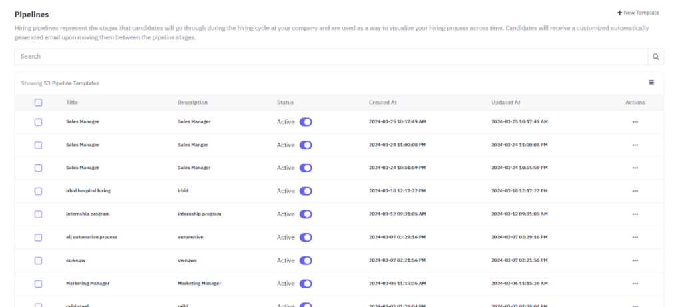Image resolution: width=682 pixels, height=307 pixels.
Task: Tick the checkbox for eqweqw pipeline
Action: [x=38, y=260]
